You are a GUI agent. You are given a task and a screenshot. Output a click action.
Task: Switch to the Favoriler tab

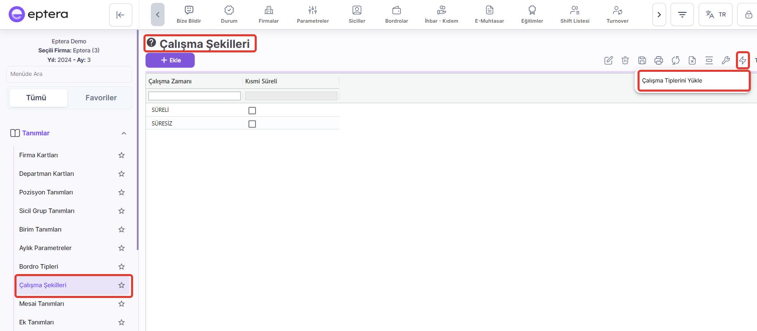point(101,98)
